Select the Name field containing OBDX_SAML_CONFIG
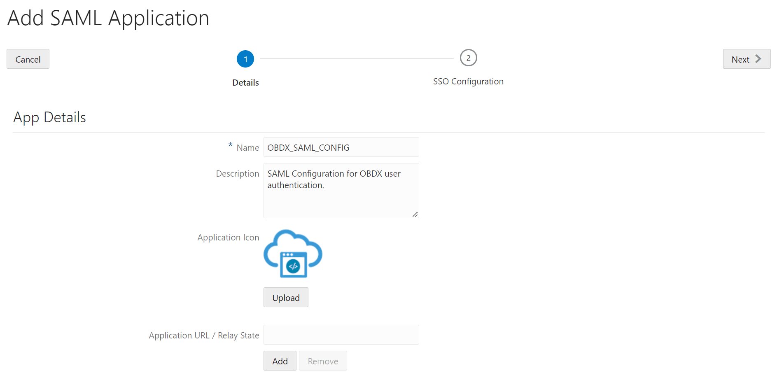This screenshot has height=373, width=777. pos(341,147)
